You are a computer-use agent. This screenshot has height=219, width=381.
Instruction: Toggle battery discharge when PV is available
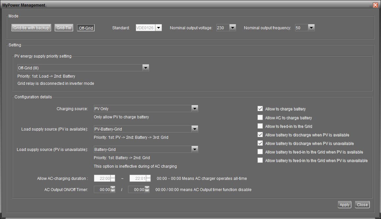[260, 134]
